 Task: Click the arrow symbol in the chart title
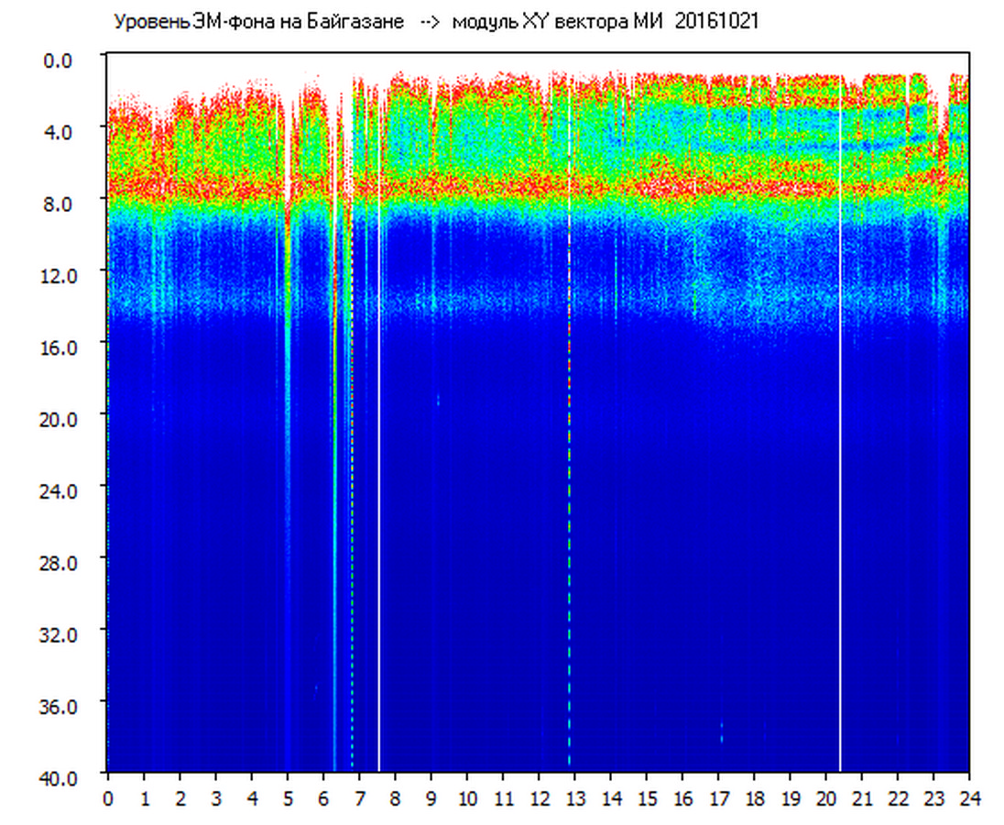(430, 22)
